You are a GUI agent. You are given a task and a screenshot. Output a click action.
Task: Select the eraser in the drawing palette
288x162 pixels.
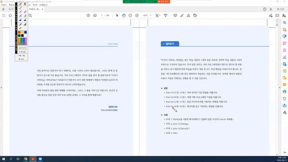20,28
